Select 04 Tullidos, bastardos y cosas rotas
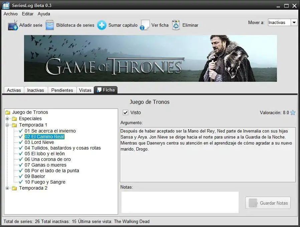The image size is (300, 227). [62, 148]
